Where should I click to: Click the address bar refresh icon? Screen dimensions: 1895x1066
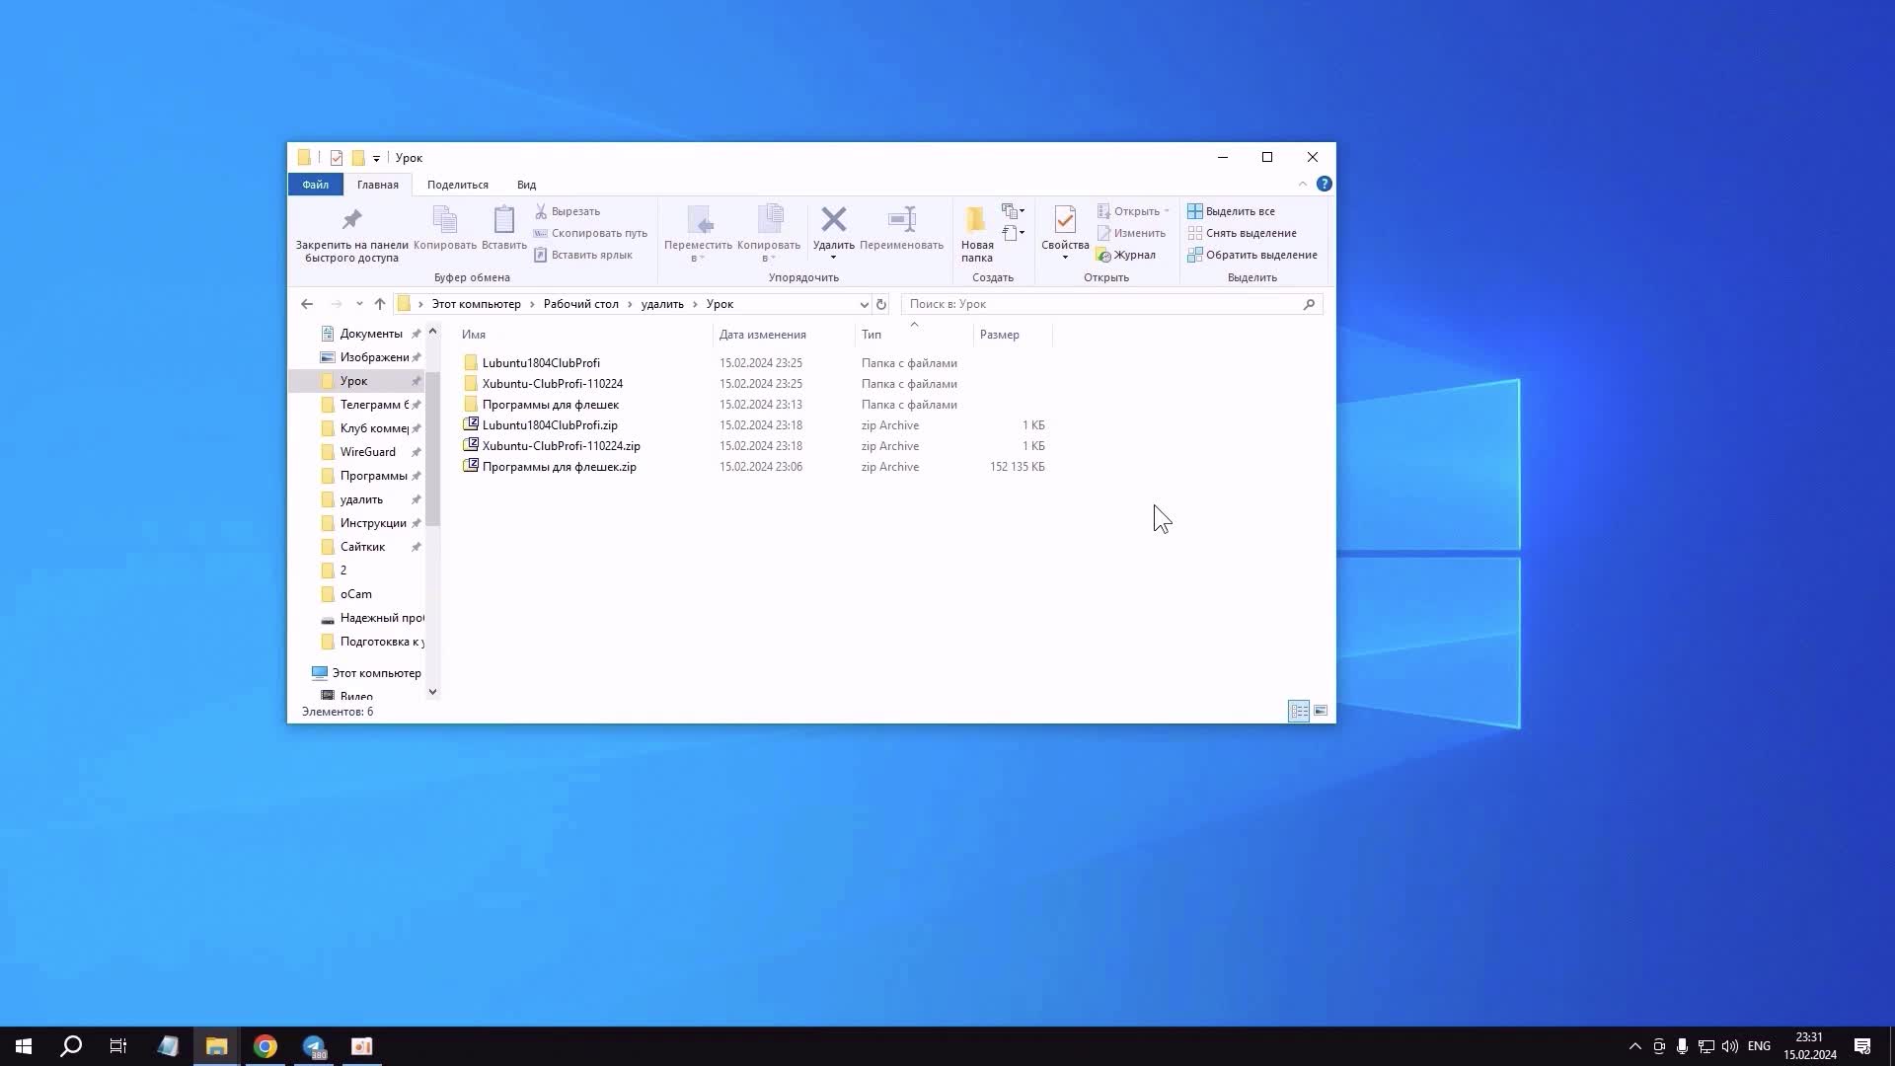point(881,304)
